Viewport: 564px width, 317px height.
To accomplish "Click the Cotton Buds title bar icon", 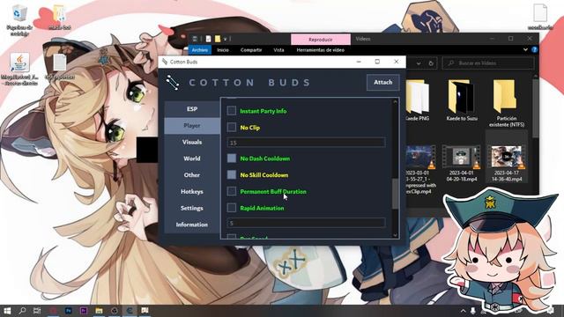I will (x=165, y=62).
